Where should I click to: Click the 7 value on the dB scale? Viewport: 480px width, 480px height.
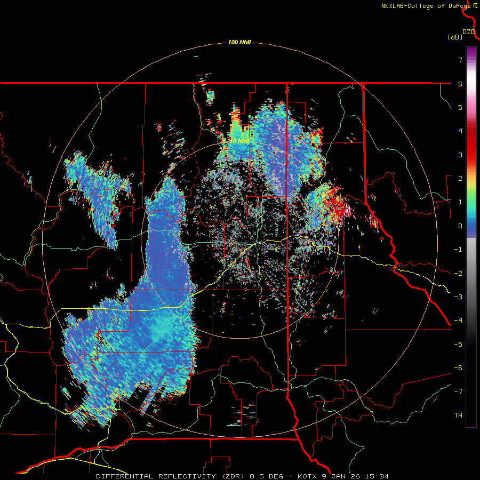[x=460, y=60]
